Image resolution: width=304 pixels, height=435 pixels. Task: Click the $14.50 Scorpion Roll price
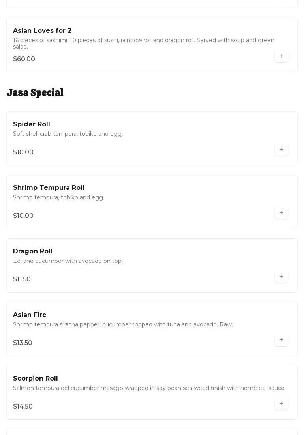tap(23, 407)
